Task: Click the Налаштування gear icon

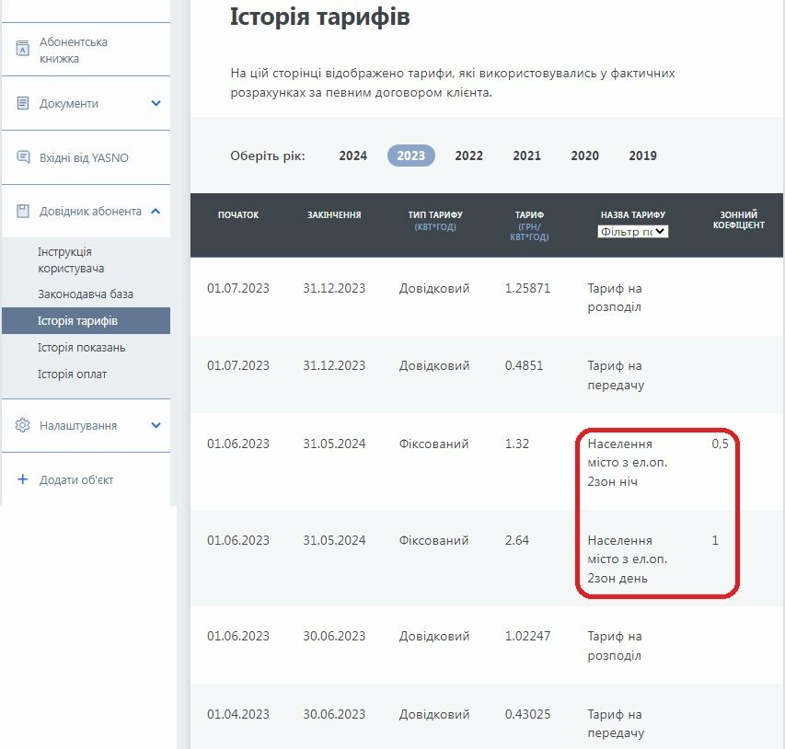Action: [22, 425]
